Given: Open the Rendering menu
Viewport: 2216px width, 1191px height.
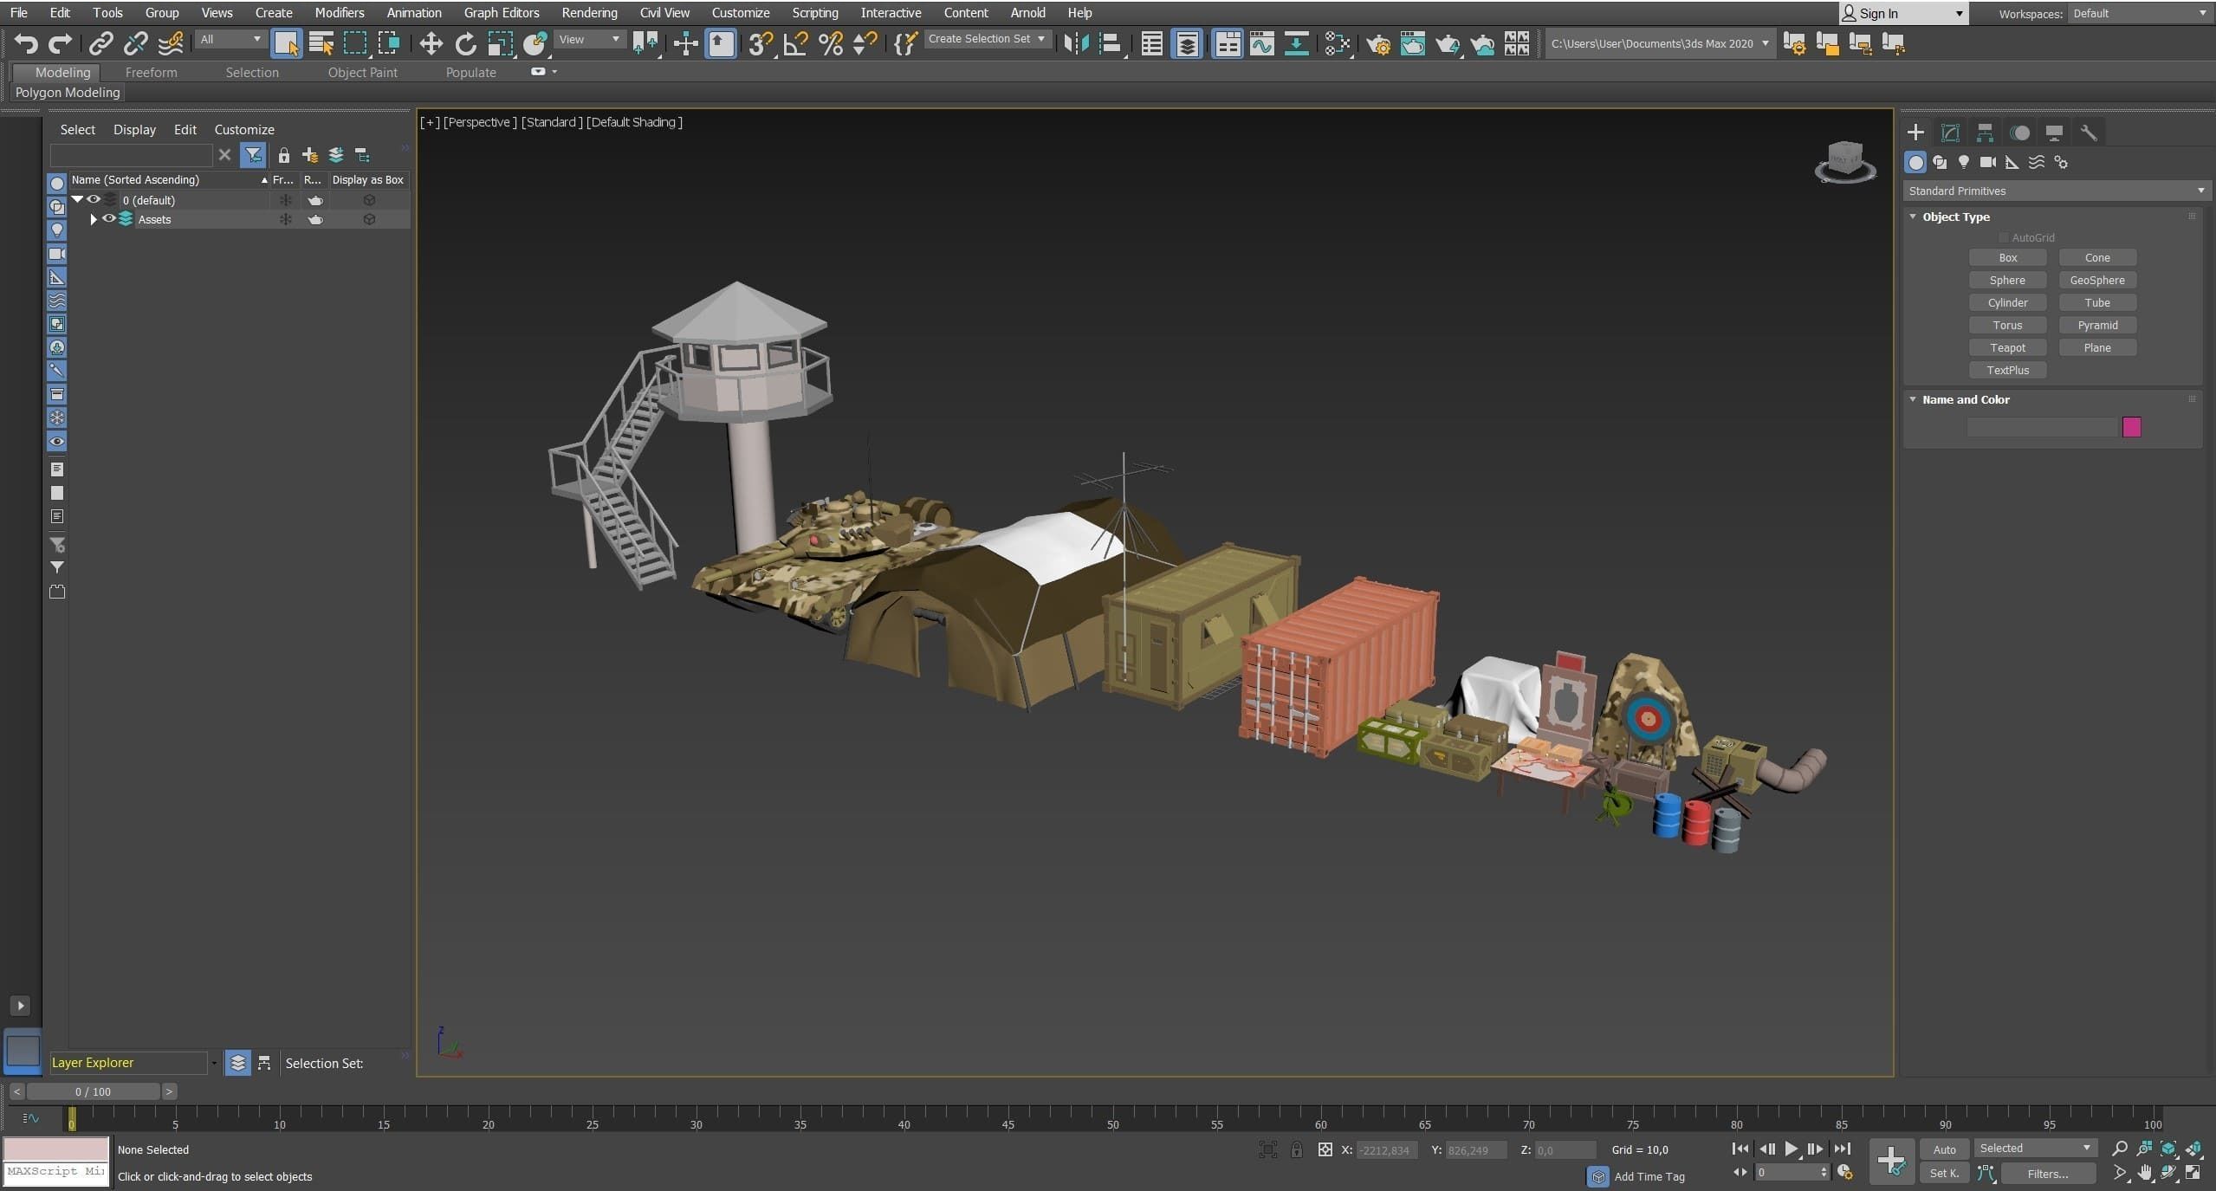Looking at the screenshot, I should tap(589, 12).
